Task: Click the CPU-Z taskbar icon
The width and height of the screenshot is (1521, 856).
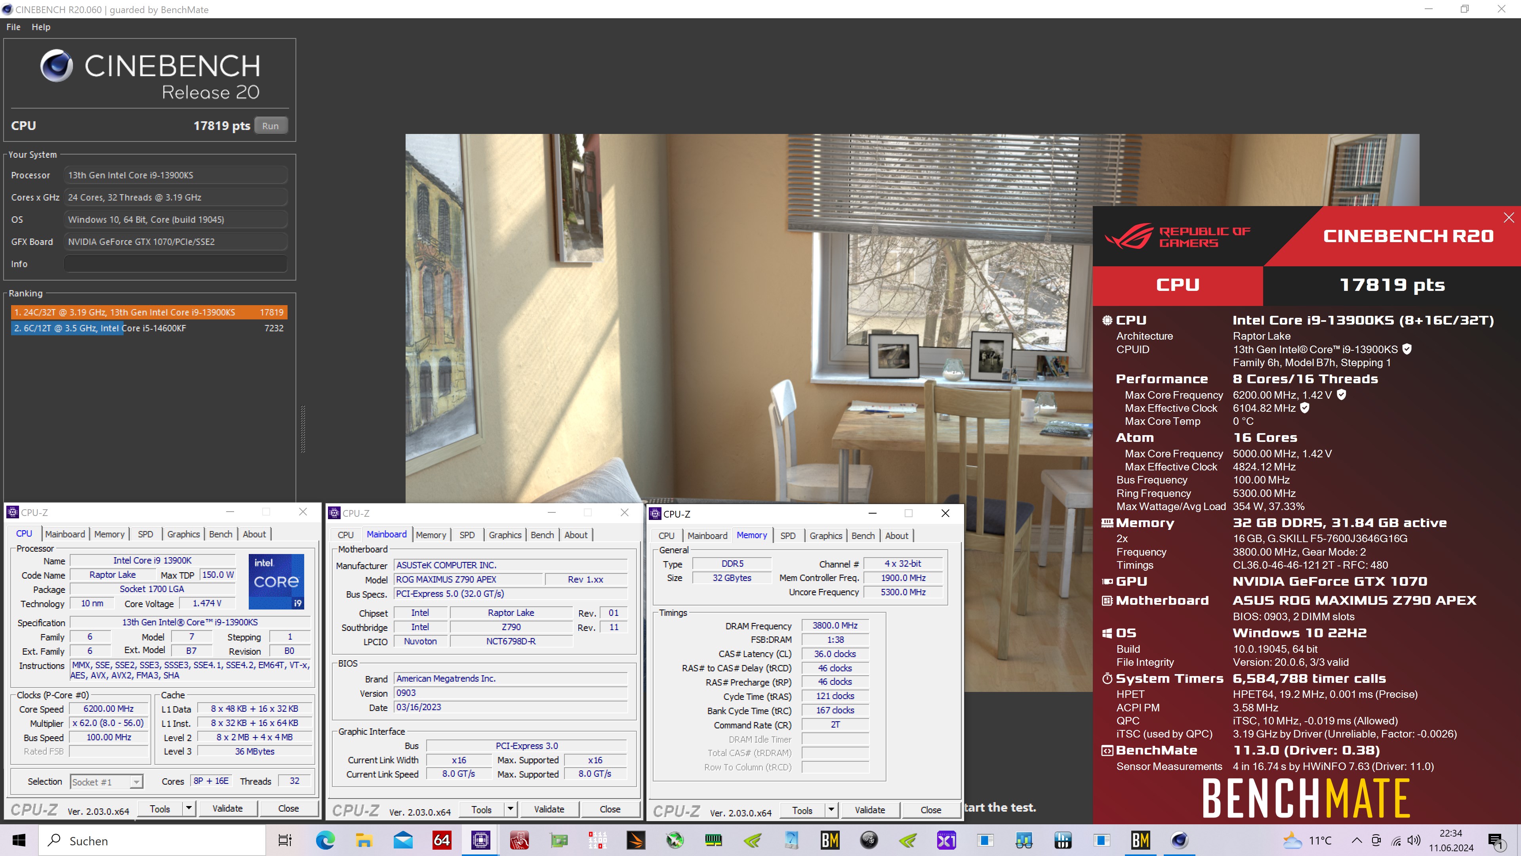Action: pyautogui.click(x=480, y=840)
